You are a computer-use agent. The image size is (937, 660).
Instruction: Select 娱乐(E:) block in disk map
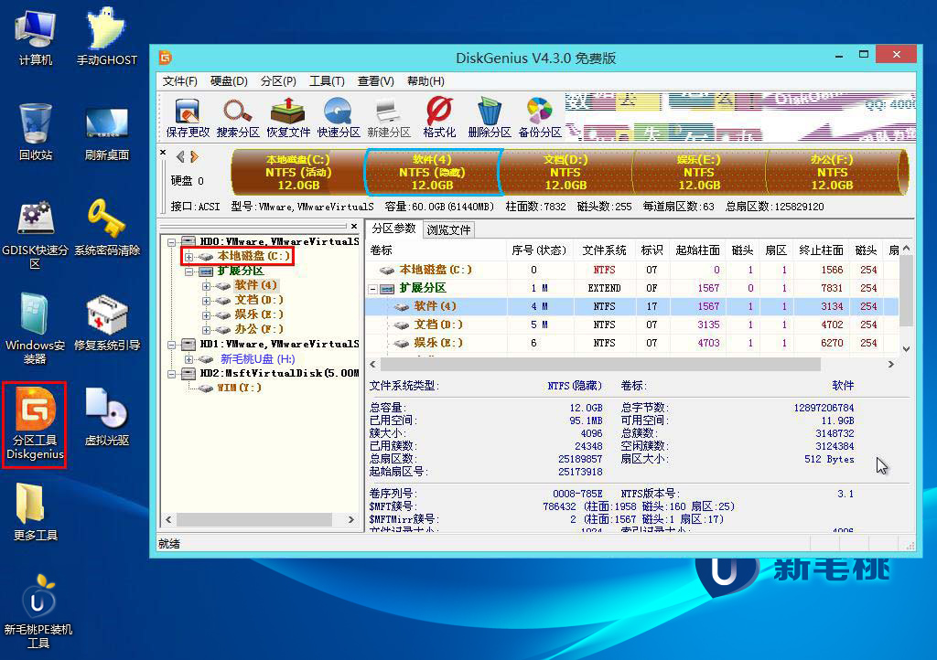699,173
